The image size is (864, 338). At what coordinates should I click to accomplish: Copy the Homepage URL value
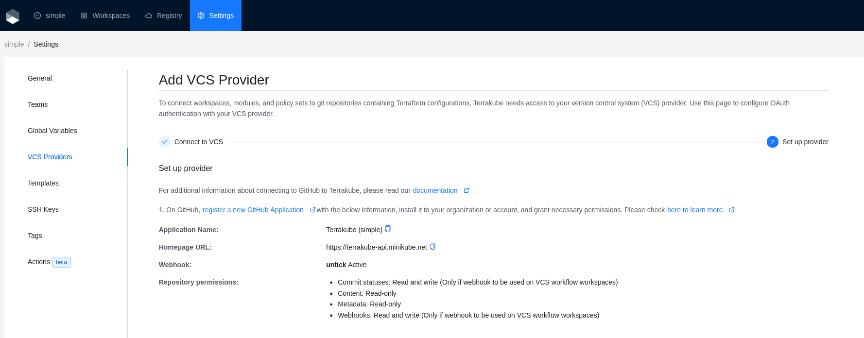click(432, 246)
